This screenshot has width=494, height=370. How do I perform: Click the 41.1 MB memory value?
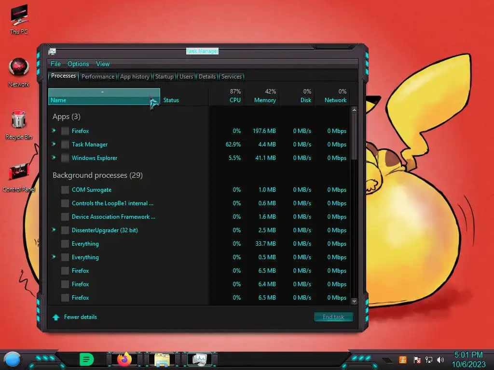(x=266, y=158)
